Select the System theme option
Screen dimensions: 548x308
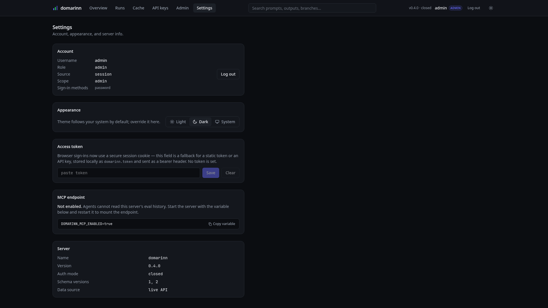tap(225, 122)
